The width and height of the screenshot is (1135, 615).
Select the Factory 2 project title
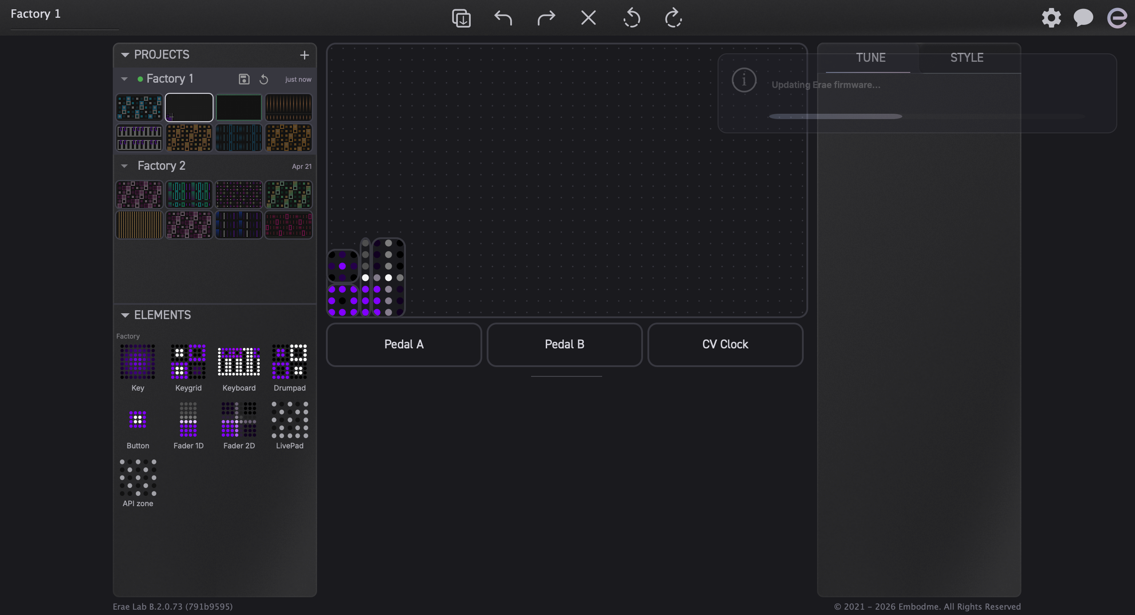point(161,166)
